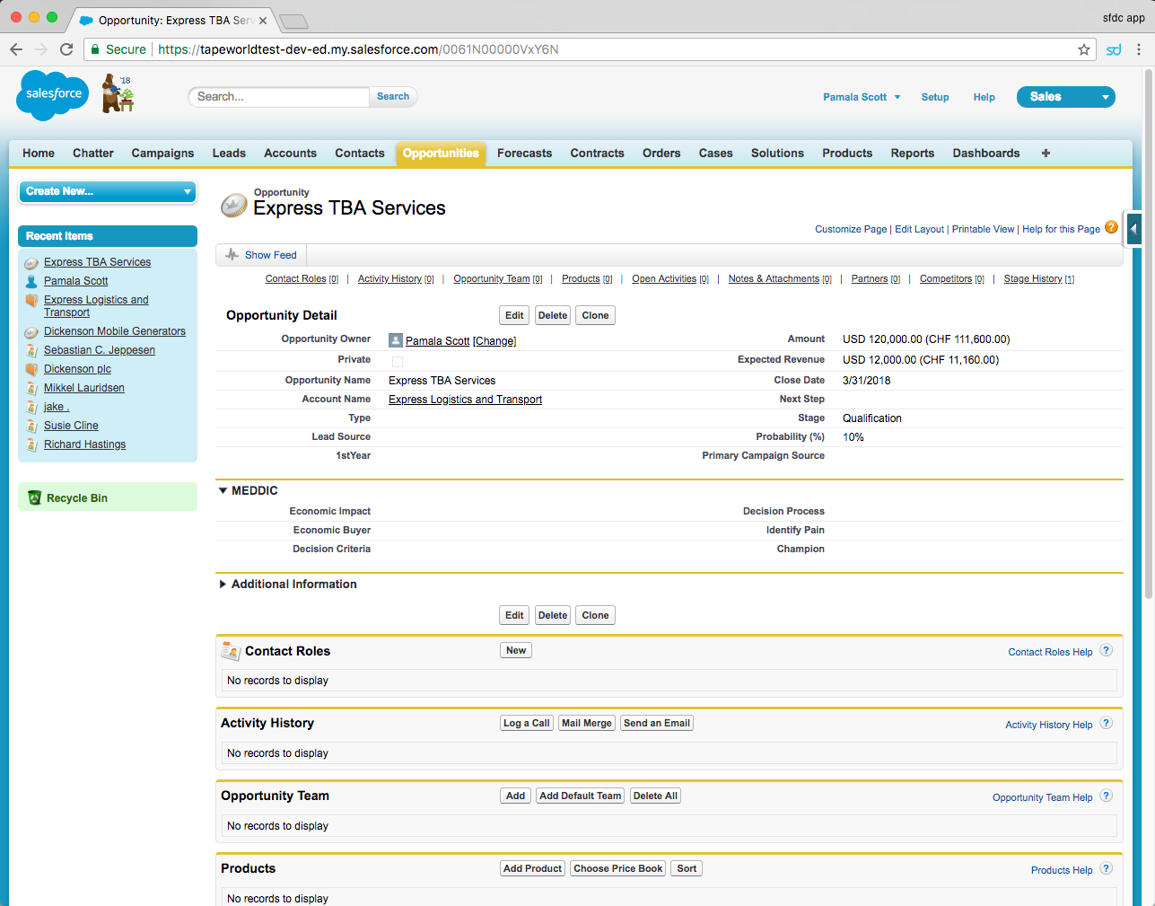
Task: Open Sebastian C. Jeppesen recent item
Action: coord(100,350)
